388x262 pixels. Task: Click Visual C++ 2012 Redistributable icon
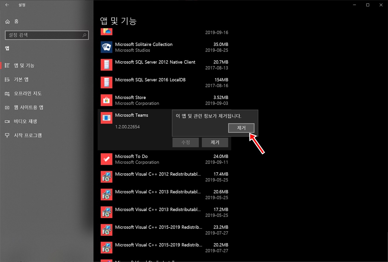[106, 177]
